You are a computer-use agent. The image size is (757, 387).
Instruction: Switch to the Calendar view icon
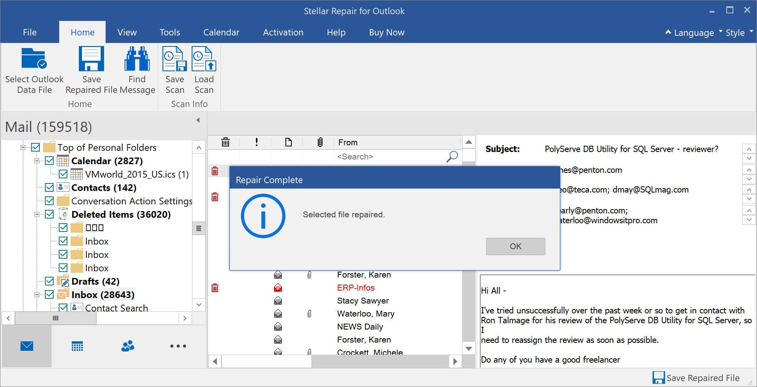(77, 346)
